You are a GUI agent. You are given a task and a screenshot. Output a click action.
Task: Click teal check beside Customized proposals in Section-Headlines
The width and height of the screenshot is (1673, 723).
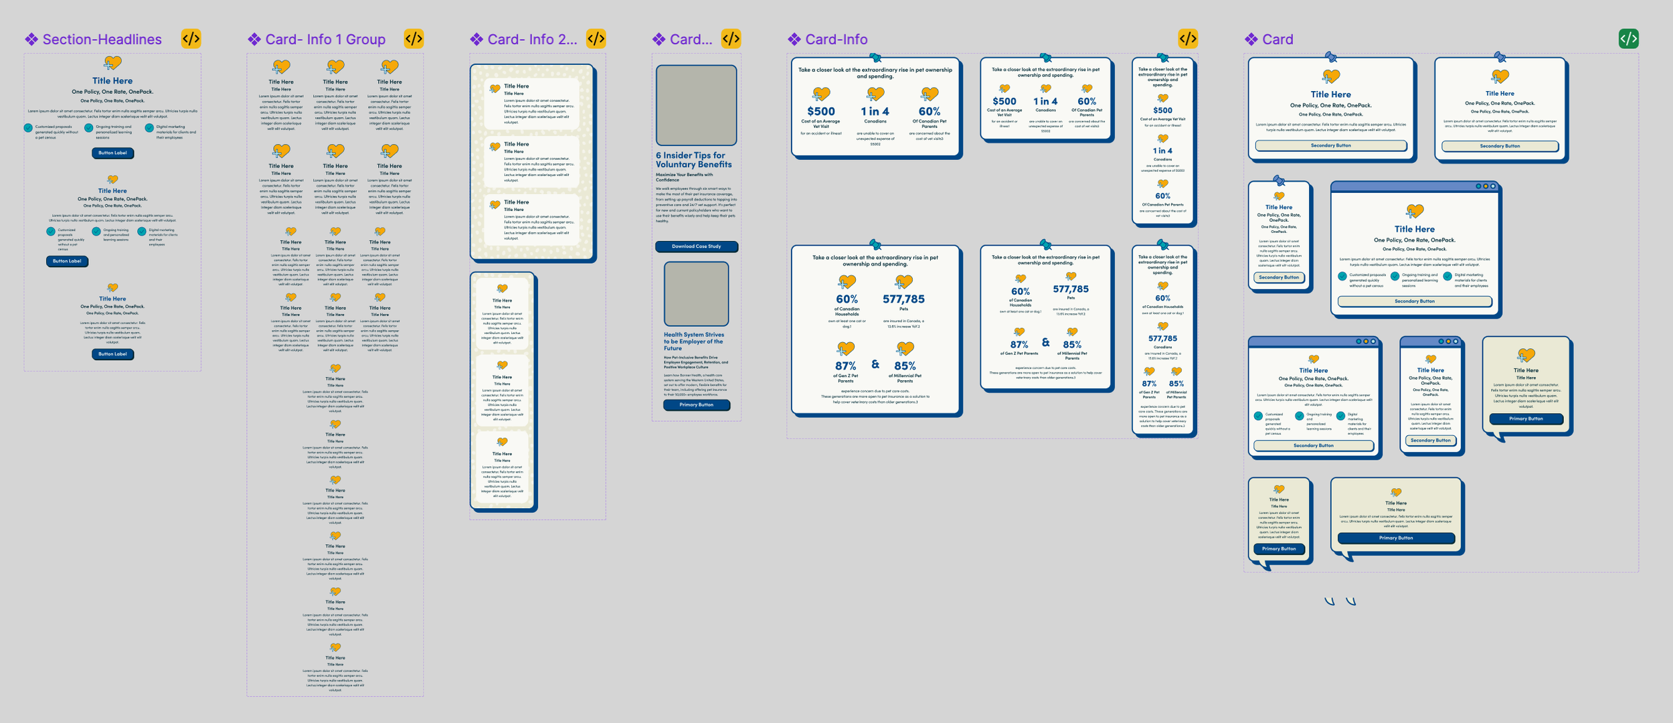click(x=28, y=128)
